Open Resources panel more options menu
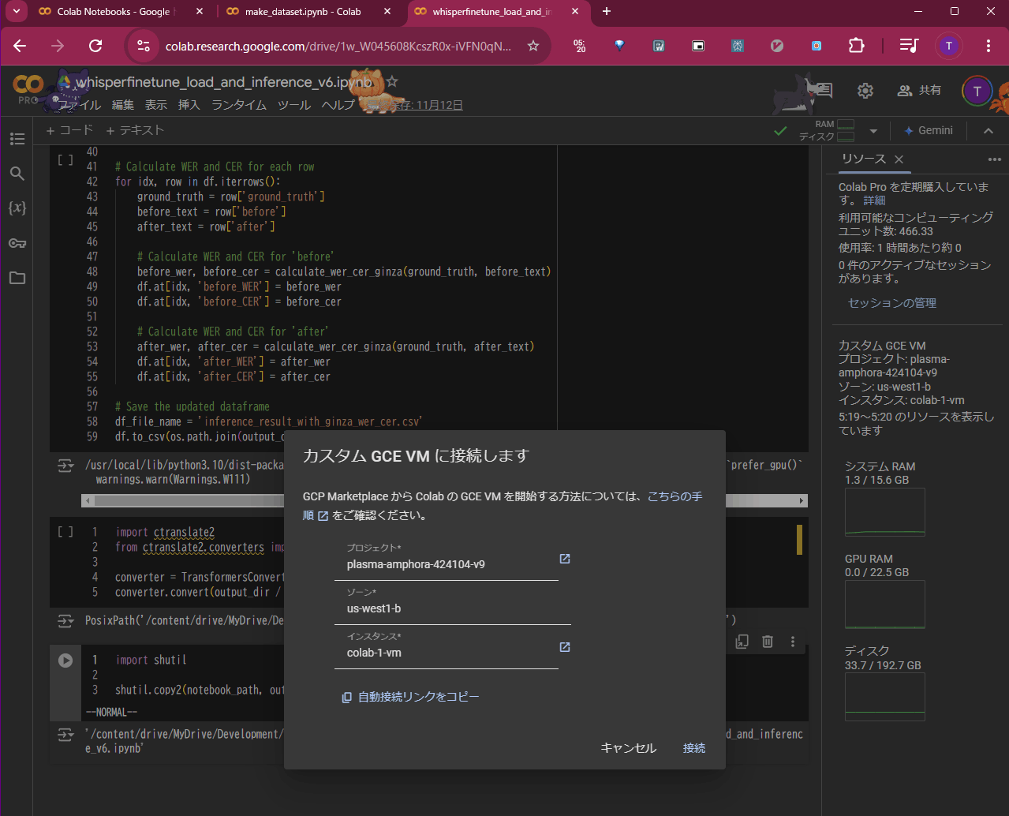 click(994, 159)
